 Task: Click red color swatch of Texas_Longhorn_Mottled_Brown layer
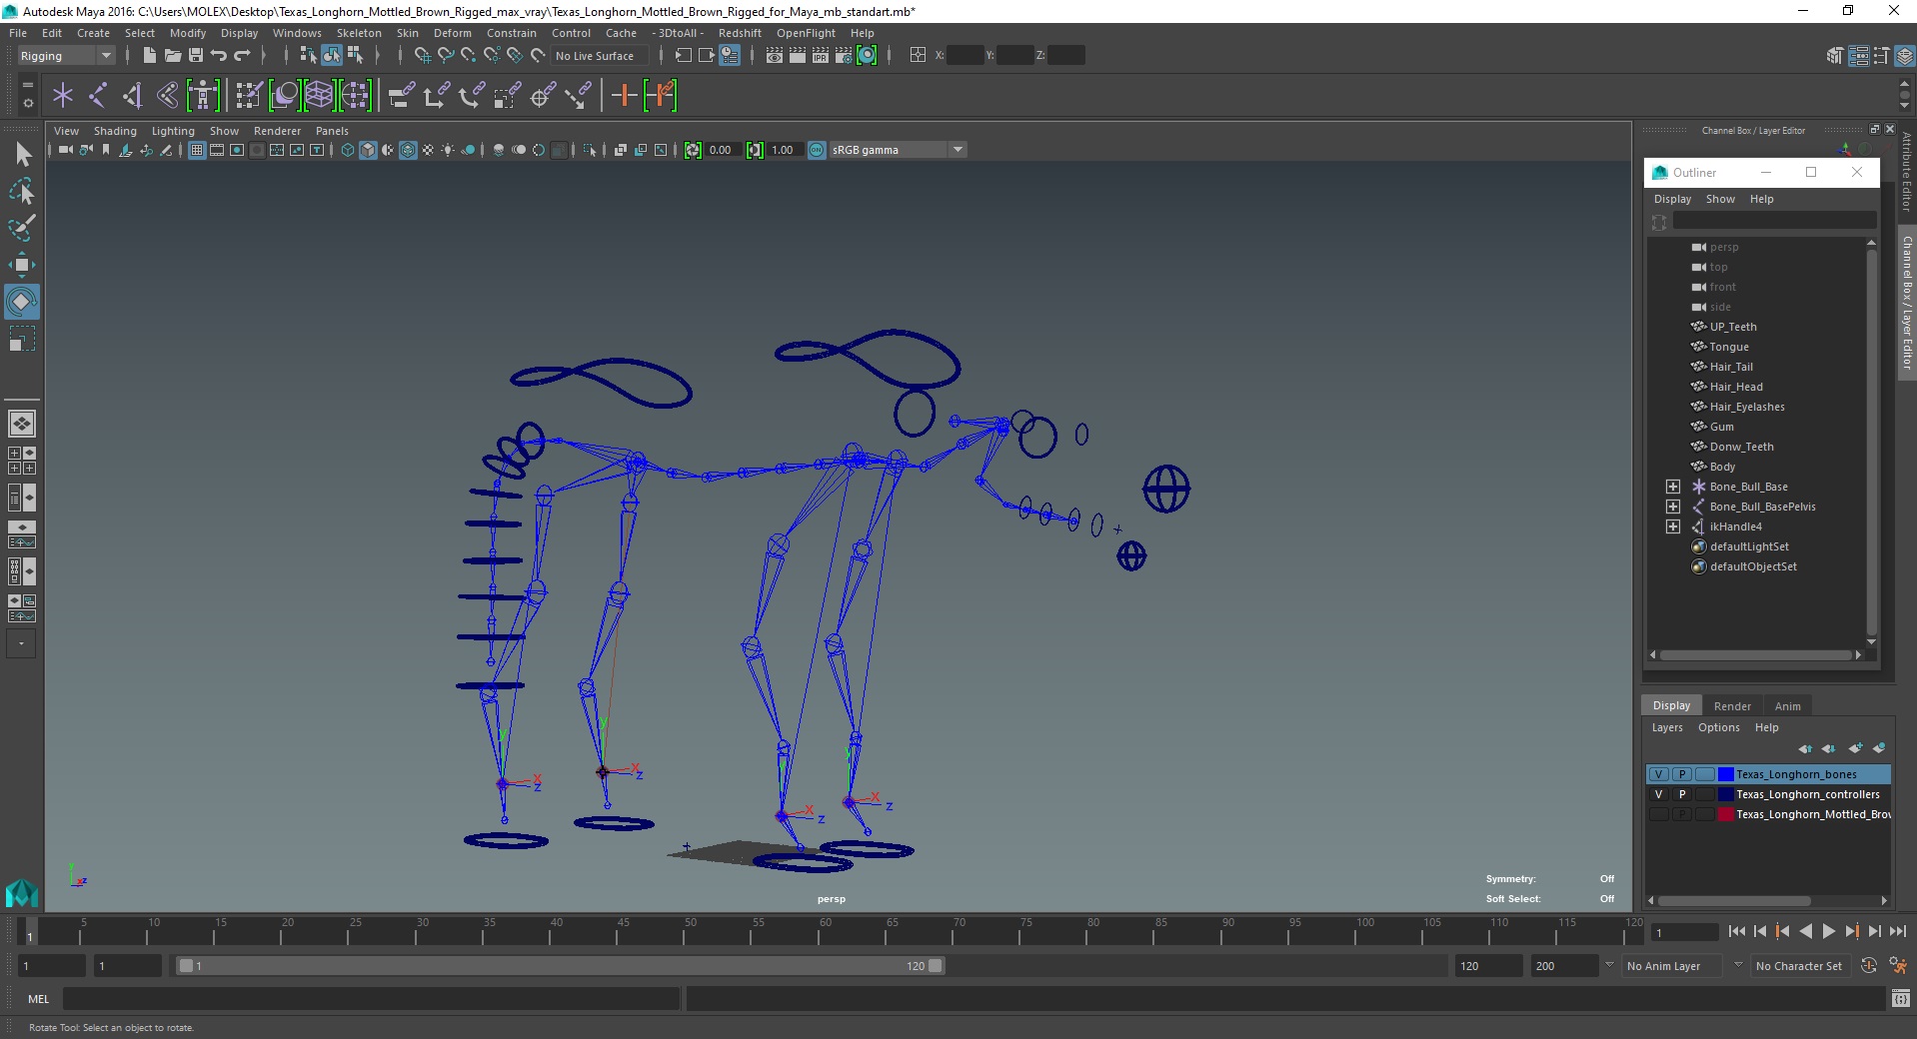(x=1726, y=814)
